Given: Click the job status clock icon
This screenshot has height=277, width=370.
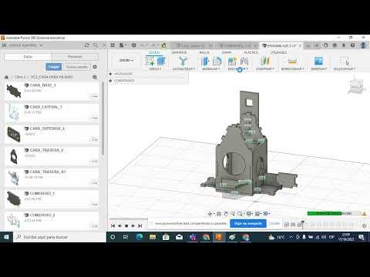Looking at the screenshot, I should click(x=335, y=45).
